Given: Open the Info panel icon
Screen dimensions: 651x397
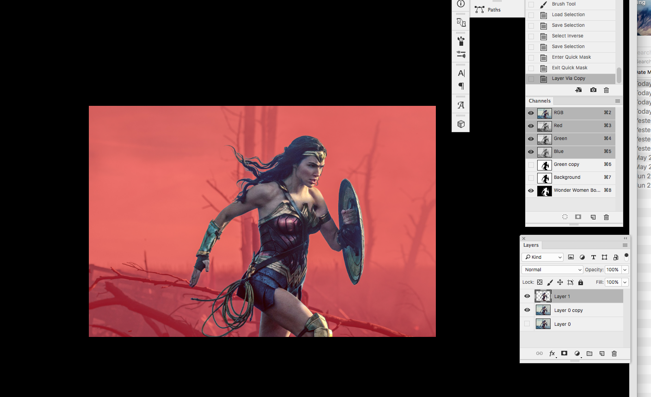Looking at the screenshot, I should pos(461,4).
